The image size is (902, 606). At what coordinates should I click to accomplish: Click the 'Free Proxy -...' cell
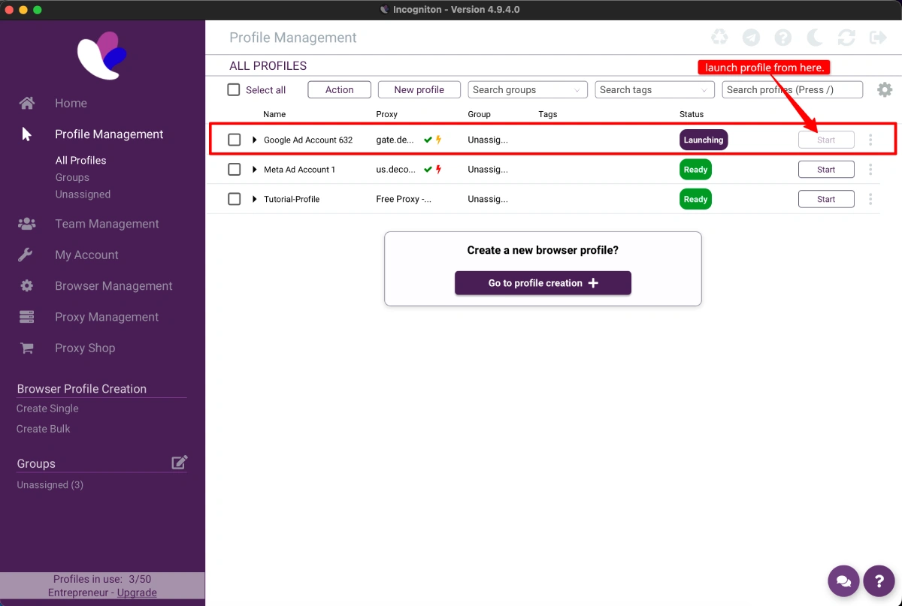pos(404,199)
